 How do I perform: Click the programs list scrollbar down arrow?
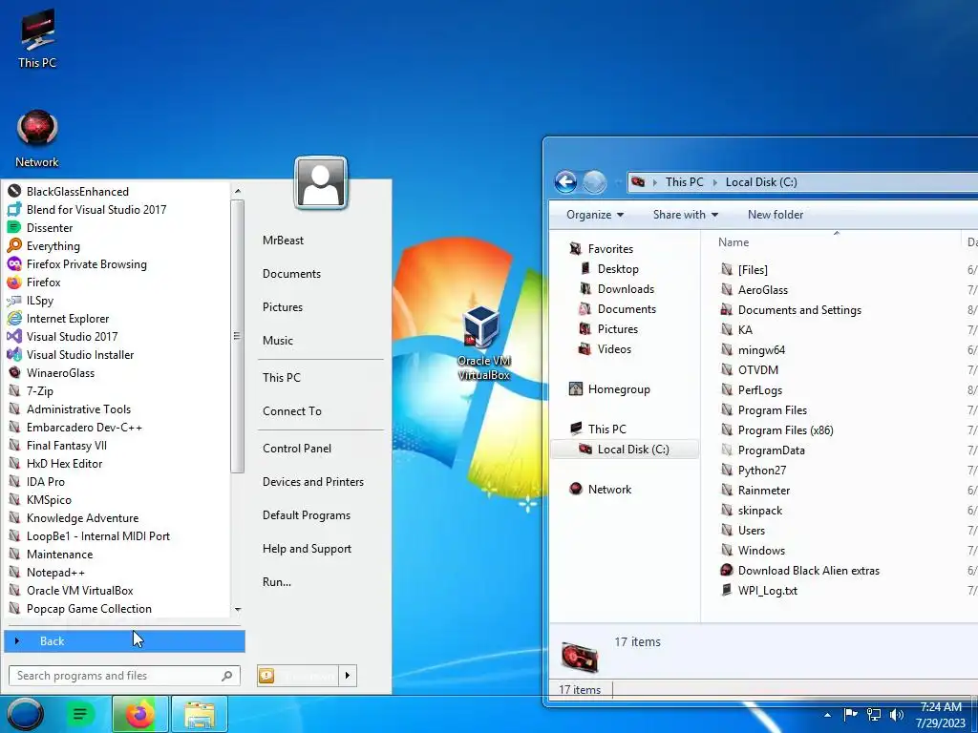click(x=237, y=609)
